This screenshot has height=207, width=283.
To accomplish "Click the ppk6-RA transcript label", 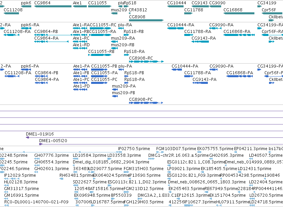I will 30,25.
